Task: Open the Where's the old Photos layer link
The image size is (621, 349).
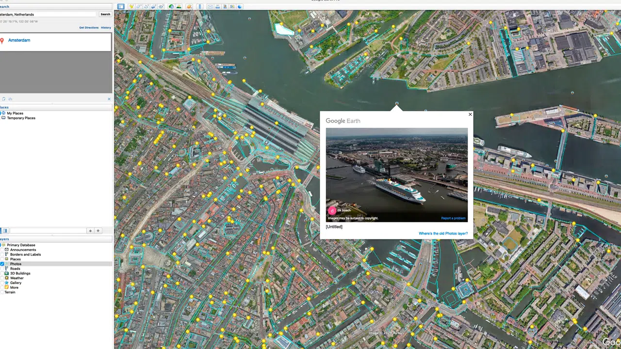Action: 443,234
